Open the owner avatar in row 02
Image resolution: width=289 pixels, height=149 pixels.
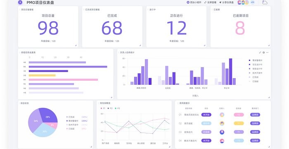click(x=222, y=123)
